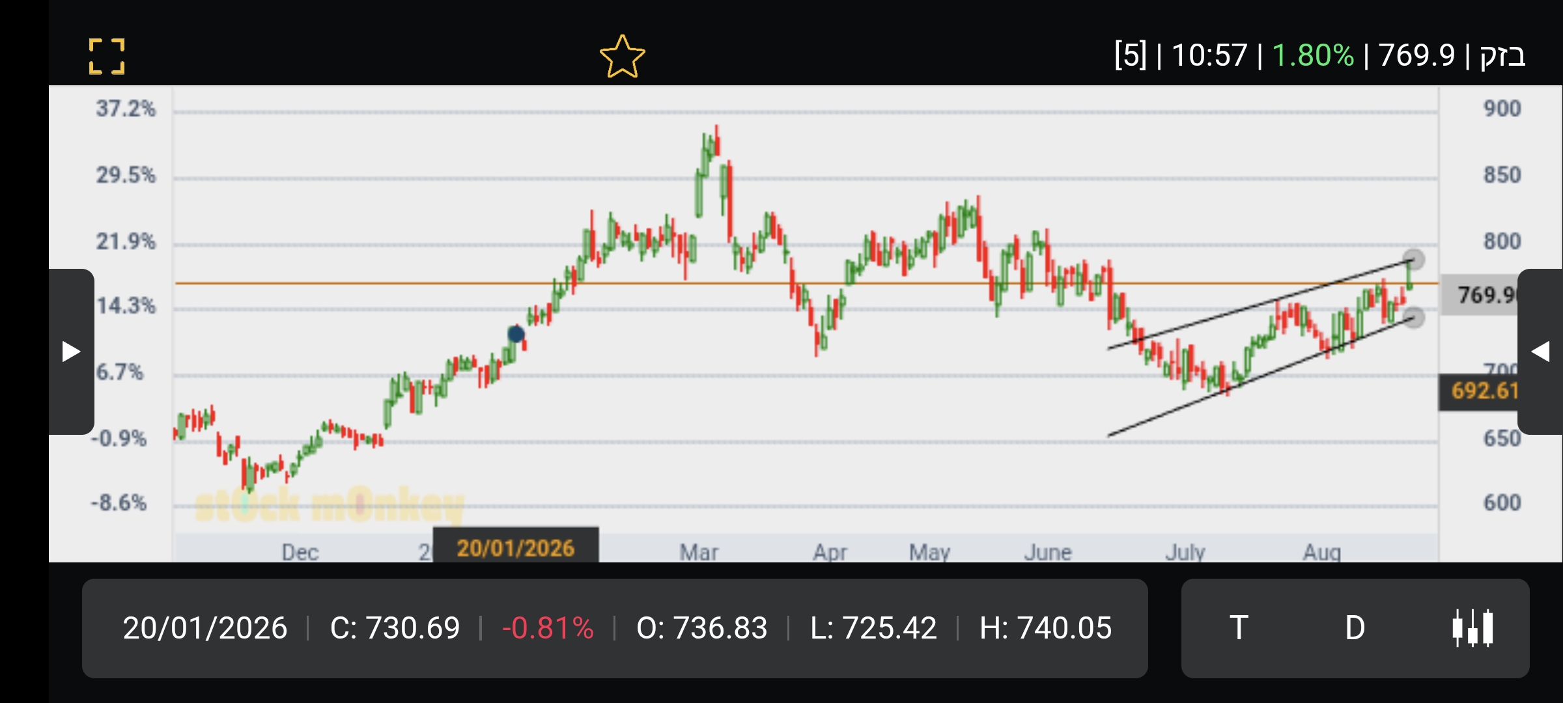
Task: Select the lower trendline end handle
Action: pos(1414,318)
